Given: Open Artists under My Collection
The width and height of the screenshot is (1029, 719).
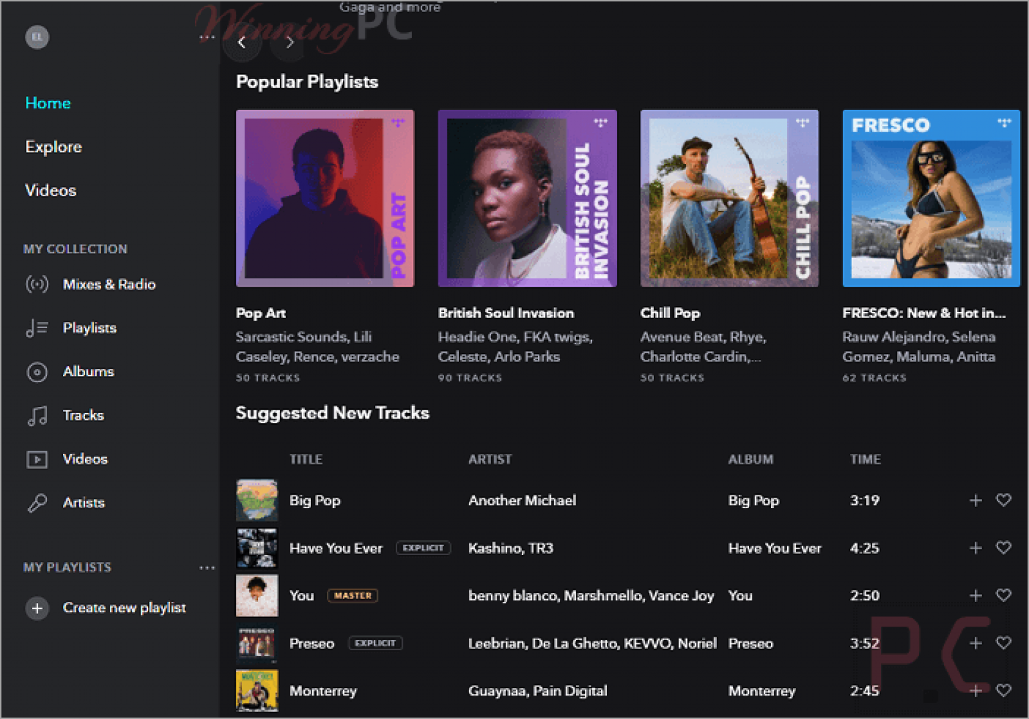Looking at the screenshot, I should tap(65, 503).
